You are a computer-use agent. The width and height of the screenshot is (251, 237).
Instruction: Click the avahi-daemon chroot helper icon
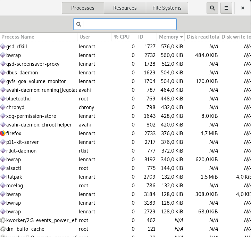pos(3,125)
